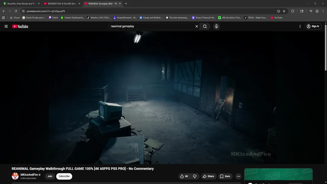Image resolution: width=327 pixels, height=184 pixels.
Task: Open Creator Dashboard bookmark
Action: tap(73, 18)
